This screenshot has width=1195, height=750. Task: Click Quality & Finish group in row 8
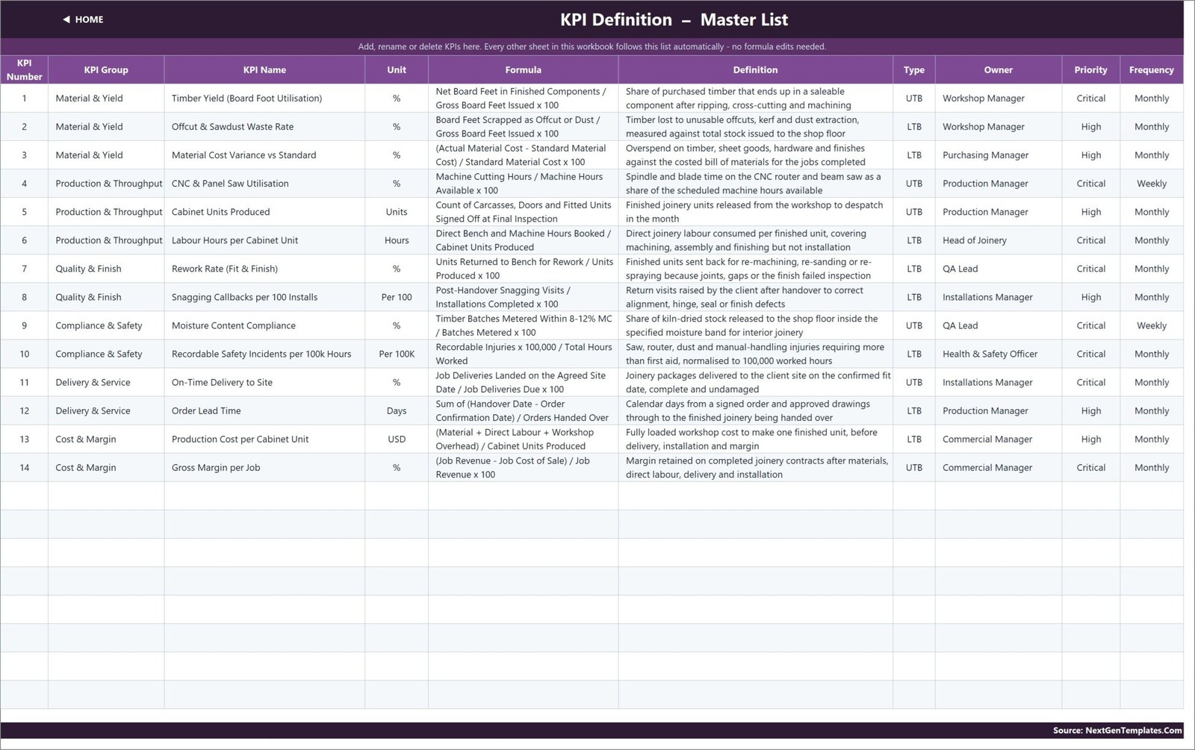pos(106,297)
